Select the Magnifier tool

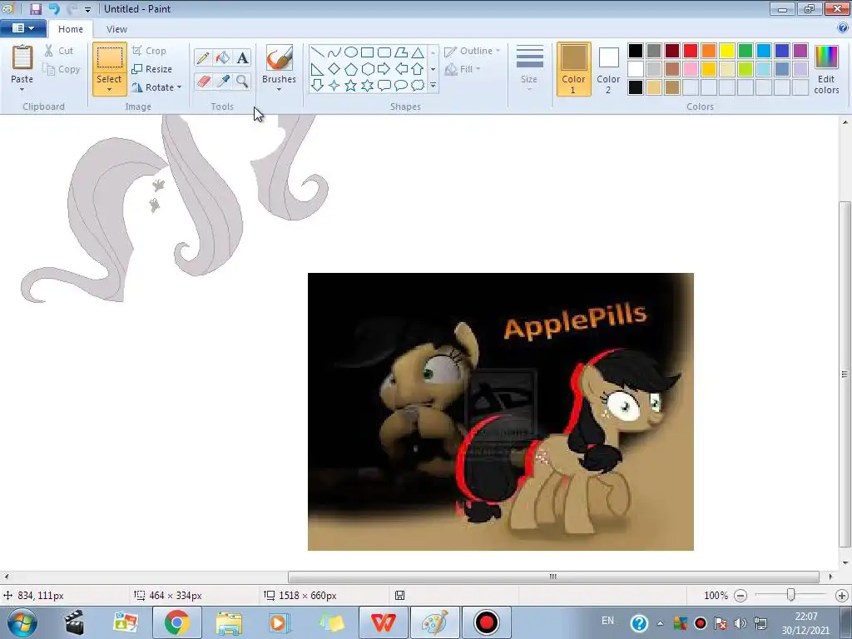tap(242, 81)
